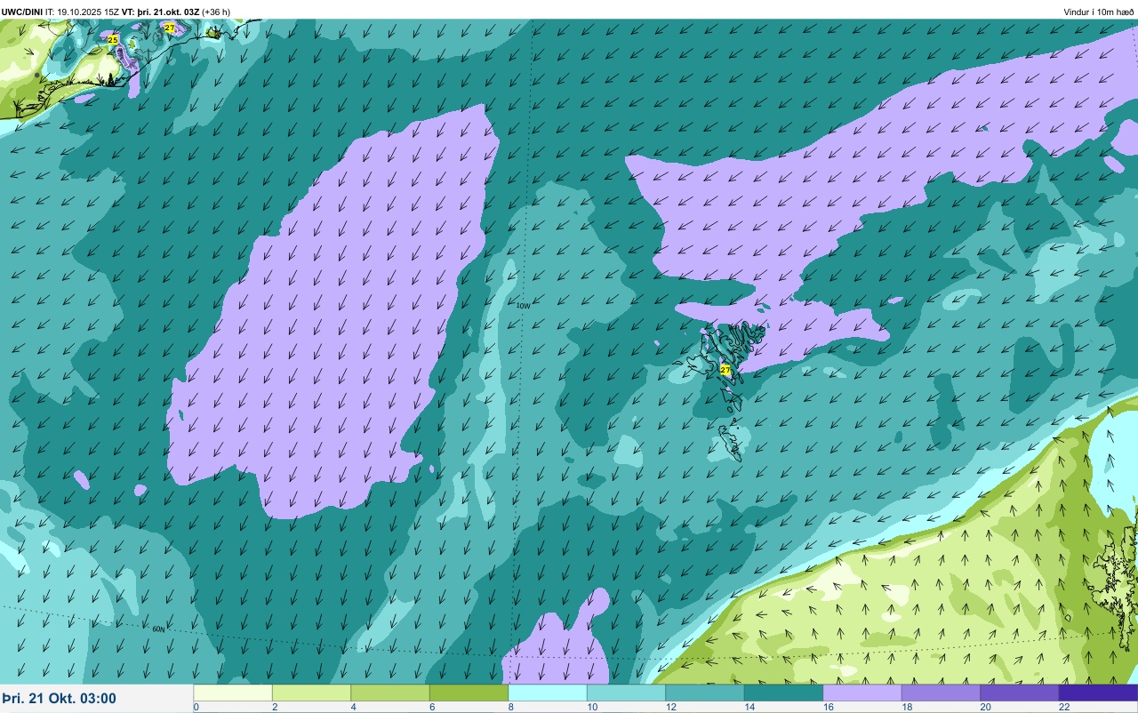Click the 'Vindur í 10m hæð' title
Image resolution: width=1138 pixels, height=713 pixels.
coord(1099,12)
